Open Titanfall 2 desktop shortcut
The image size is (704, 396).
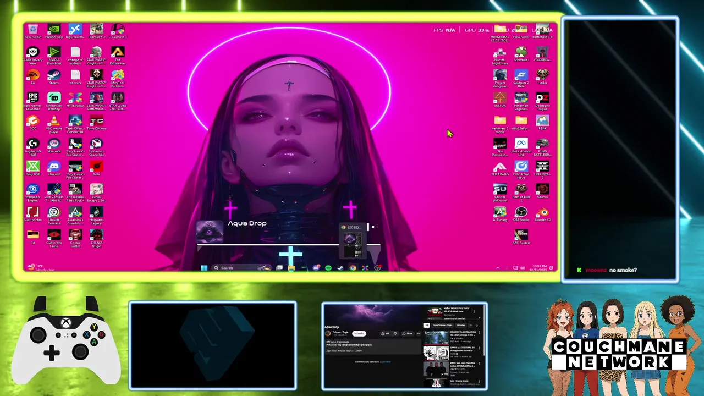click(x=96, y=31)
